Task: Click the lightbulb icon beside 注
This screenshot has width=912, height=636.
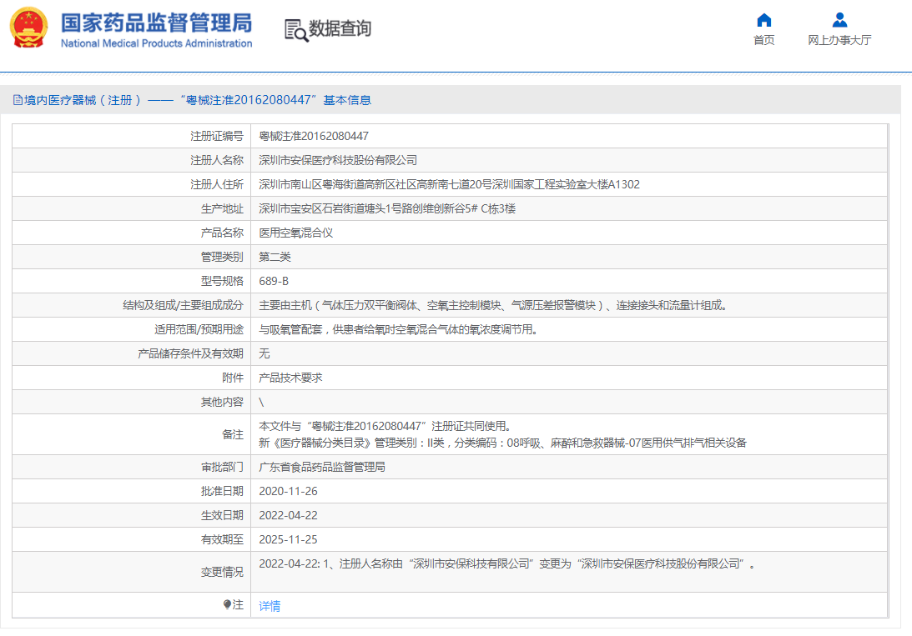Action: (x=227, y=604)
